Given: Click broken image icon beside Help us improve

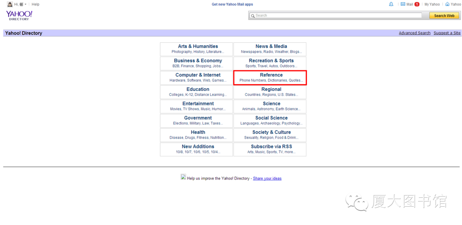Looking at the screenshot, I should (183, 177).
